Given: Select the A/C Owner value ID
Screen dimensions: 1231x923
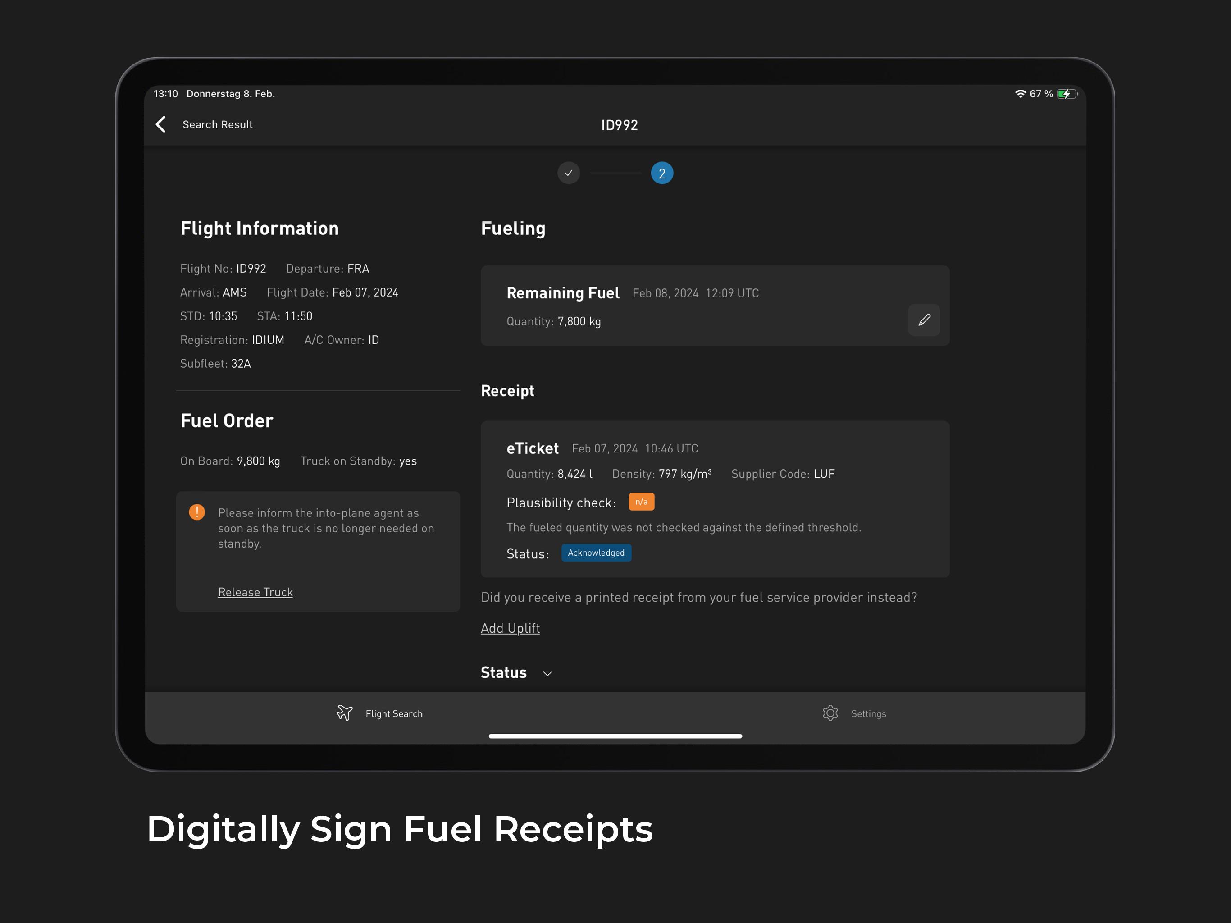Looking at the screenshot, I should [x=374, y=339].
